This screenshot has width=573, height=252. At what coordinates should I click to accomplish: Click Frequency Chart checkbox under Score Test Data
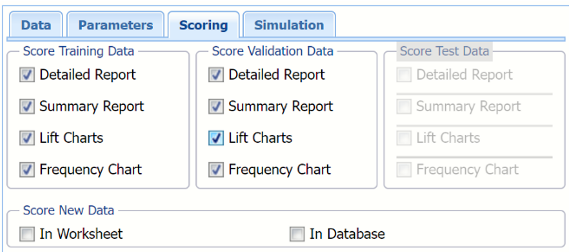click(x=404, y=170)
